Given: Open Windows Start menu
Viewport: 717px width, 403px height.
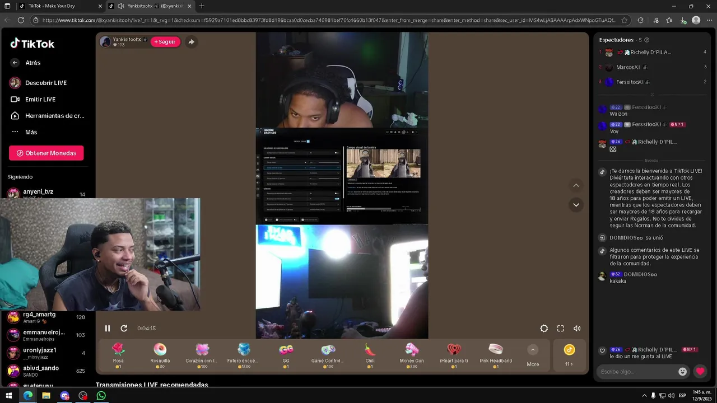Looking at the screenshot, I should (9, 396).
